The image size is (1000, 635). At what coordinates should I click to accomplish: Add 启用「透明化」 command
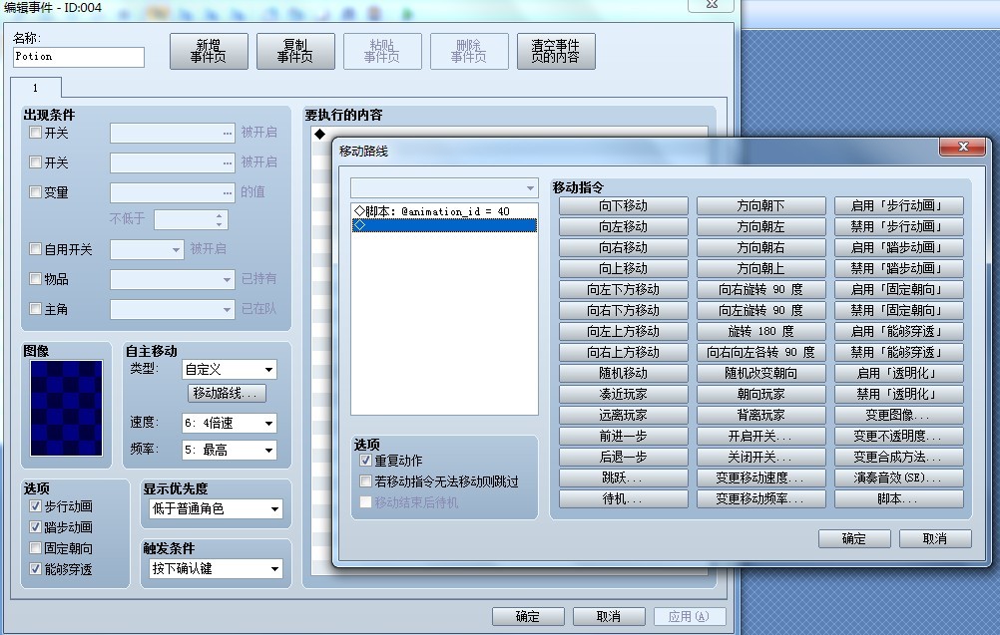[x=899, y=373]
